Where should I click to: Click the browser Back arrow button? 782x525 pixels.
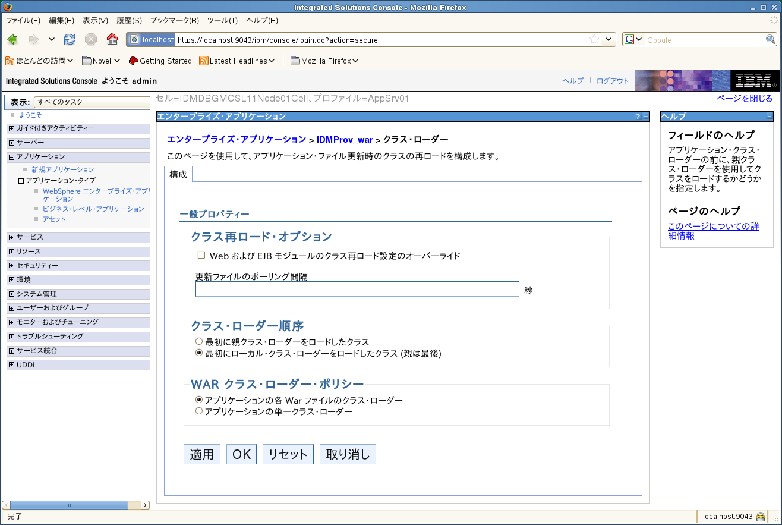pyautogui.click(x=12, y=40)
